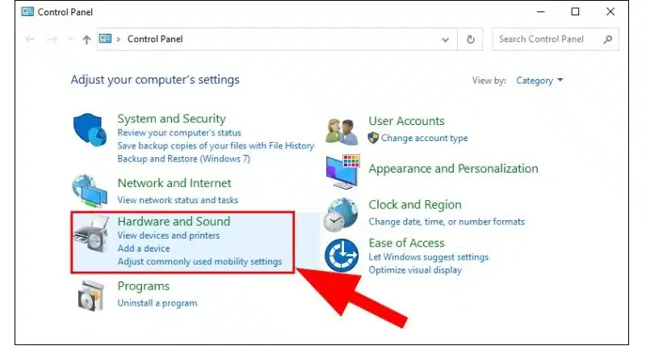The width and height of the screenshot is (646, 346).
Task: Click the Appearance and Personalization monitor icon
Action: point(342,170)
